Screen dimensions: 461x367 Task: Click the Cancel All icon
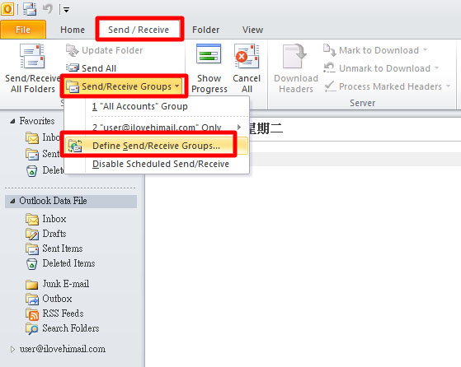(x=247, y=56)
